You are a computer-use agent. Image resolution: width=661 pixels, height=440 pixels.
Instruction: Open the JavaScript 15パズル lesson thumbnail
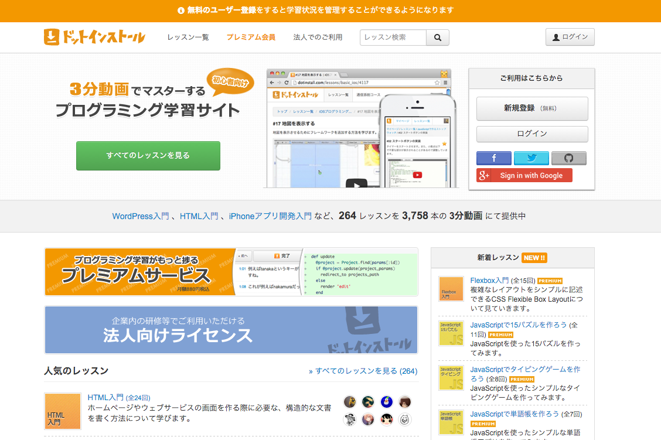pyautogui.click(x=451, y=333)
